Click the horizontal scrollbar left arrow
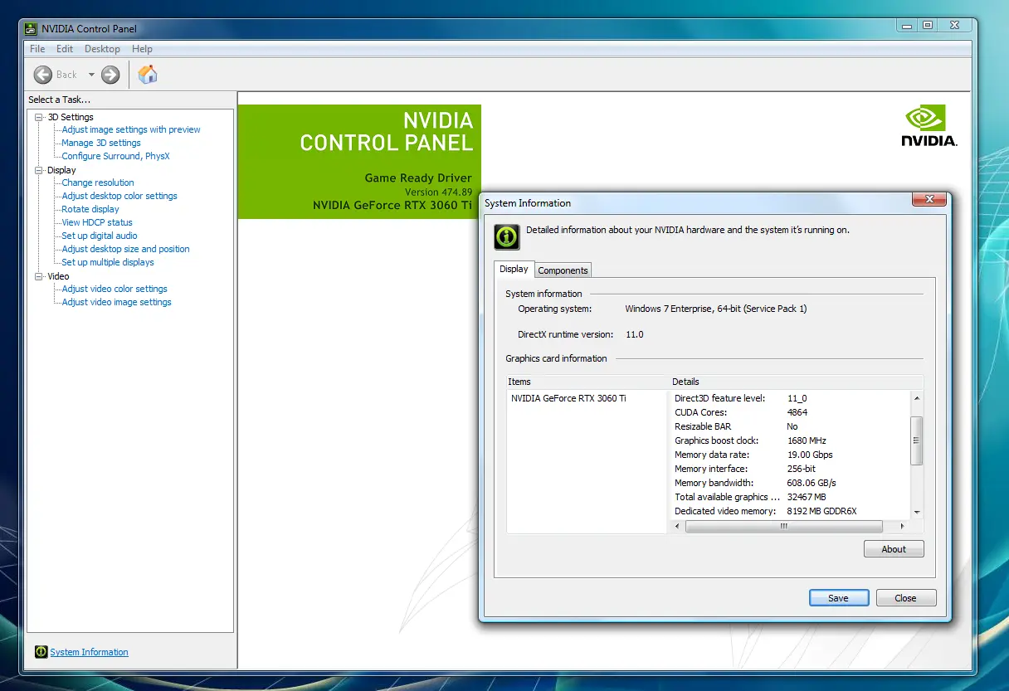This screenshot has height=691, width=1009. pyautogui.click(x=678, y=527)
